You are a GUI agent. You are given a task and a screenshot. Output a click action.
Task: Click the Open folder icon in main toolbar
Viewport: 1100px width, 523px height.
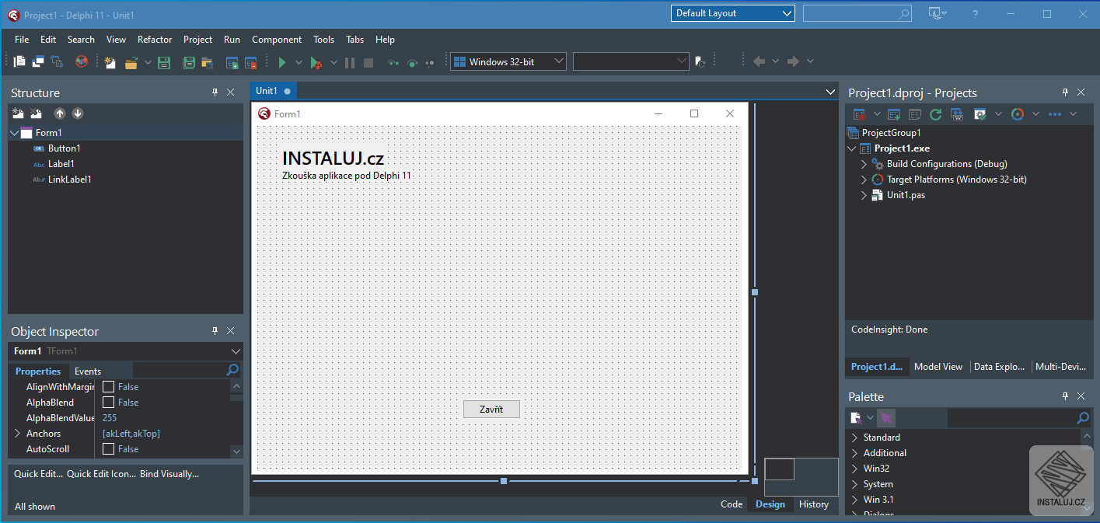131,62
